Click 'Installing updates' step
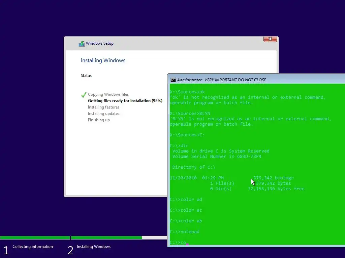Screen dimensions: 345x258 103,114
